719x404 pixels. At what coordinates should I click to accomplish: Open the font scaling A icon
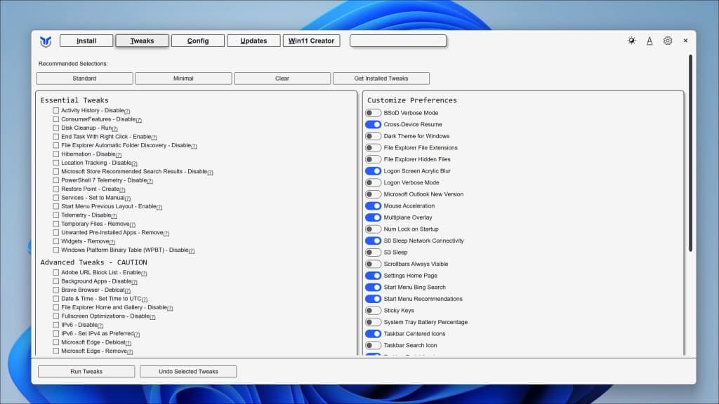pyautogui.click(x=649, y=41)
